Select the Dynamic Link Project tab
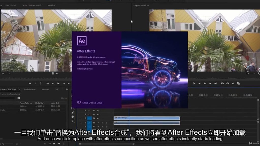 pos(9,89)
